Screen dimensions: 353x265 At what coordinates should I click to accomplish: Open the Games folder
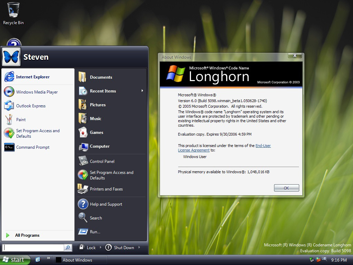(x=96, y=132)
